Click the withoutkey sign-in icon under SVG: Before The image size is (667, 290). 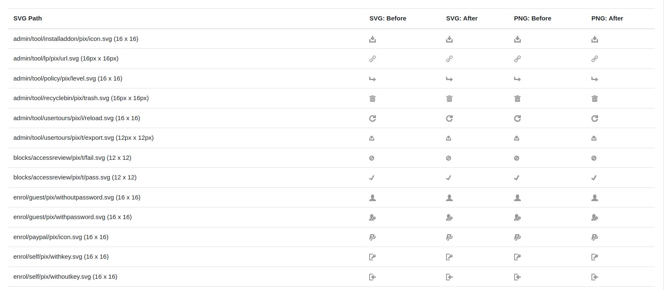tap(373, 277)
